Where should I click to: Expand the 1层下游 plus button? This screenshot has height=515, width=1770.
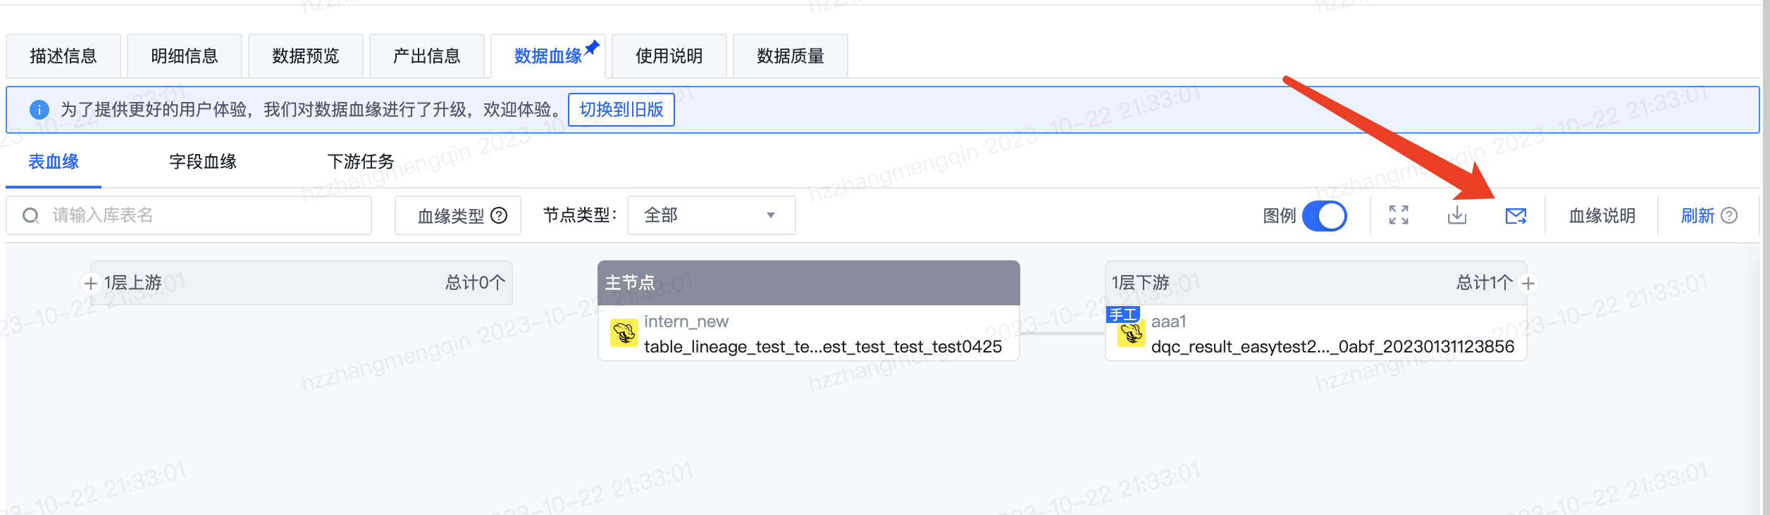click(x=1528, y=283)
